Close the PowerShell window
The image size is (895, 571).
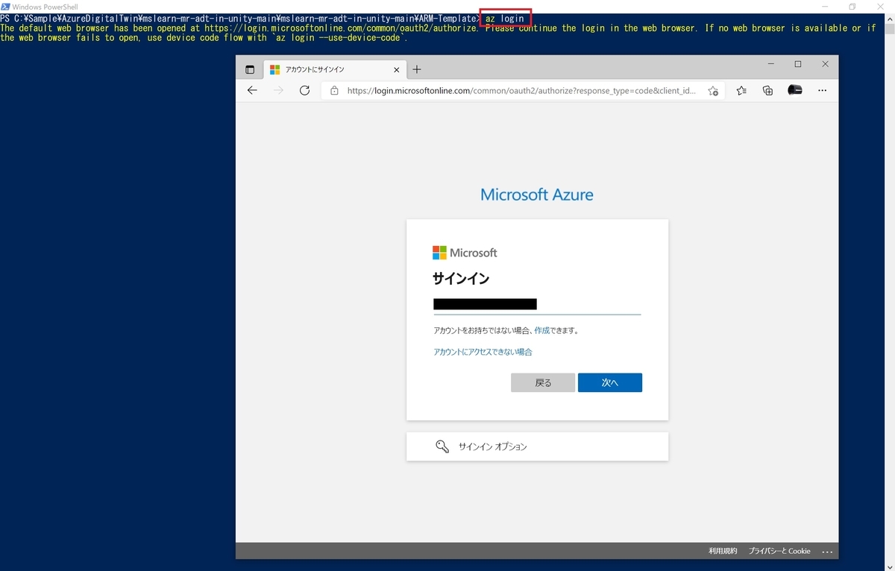click(x=880, y=7)
